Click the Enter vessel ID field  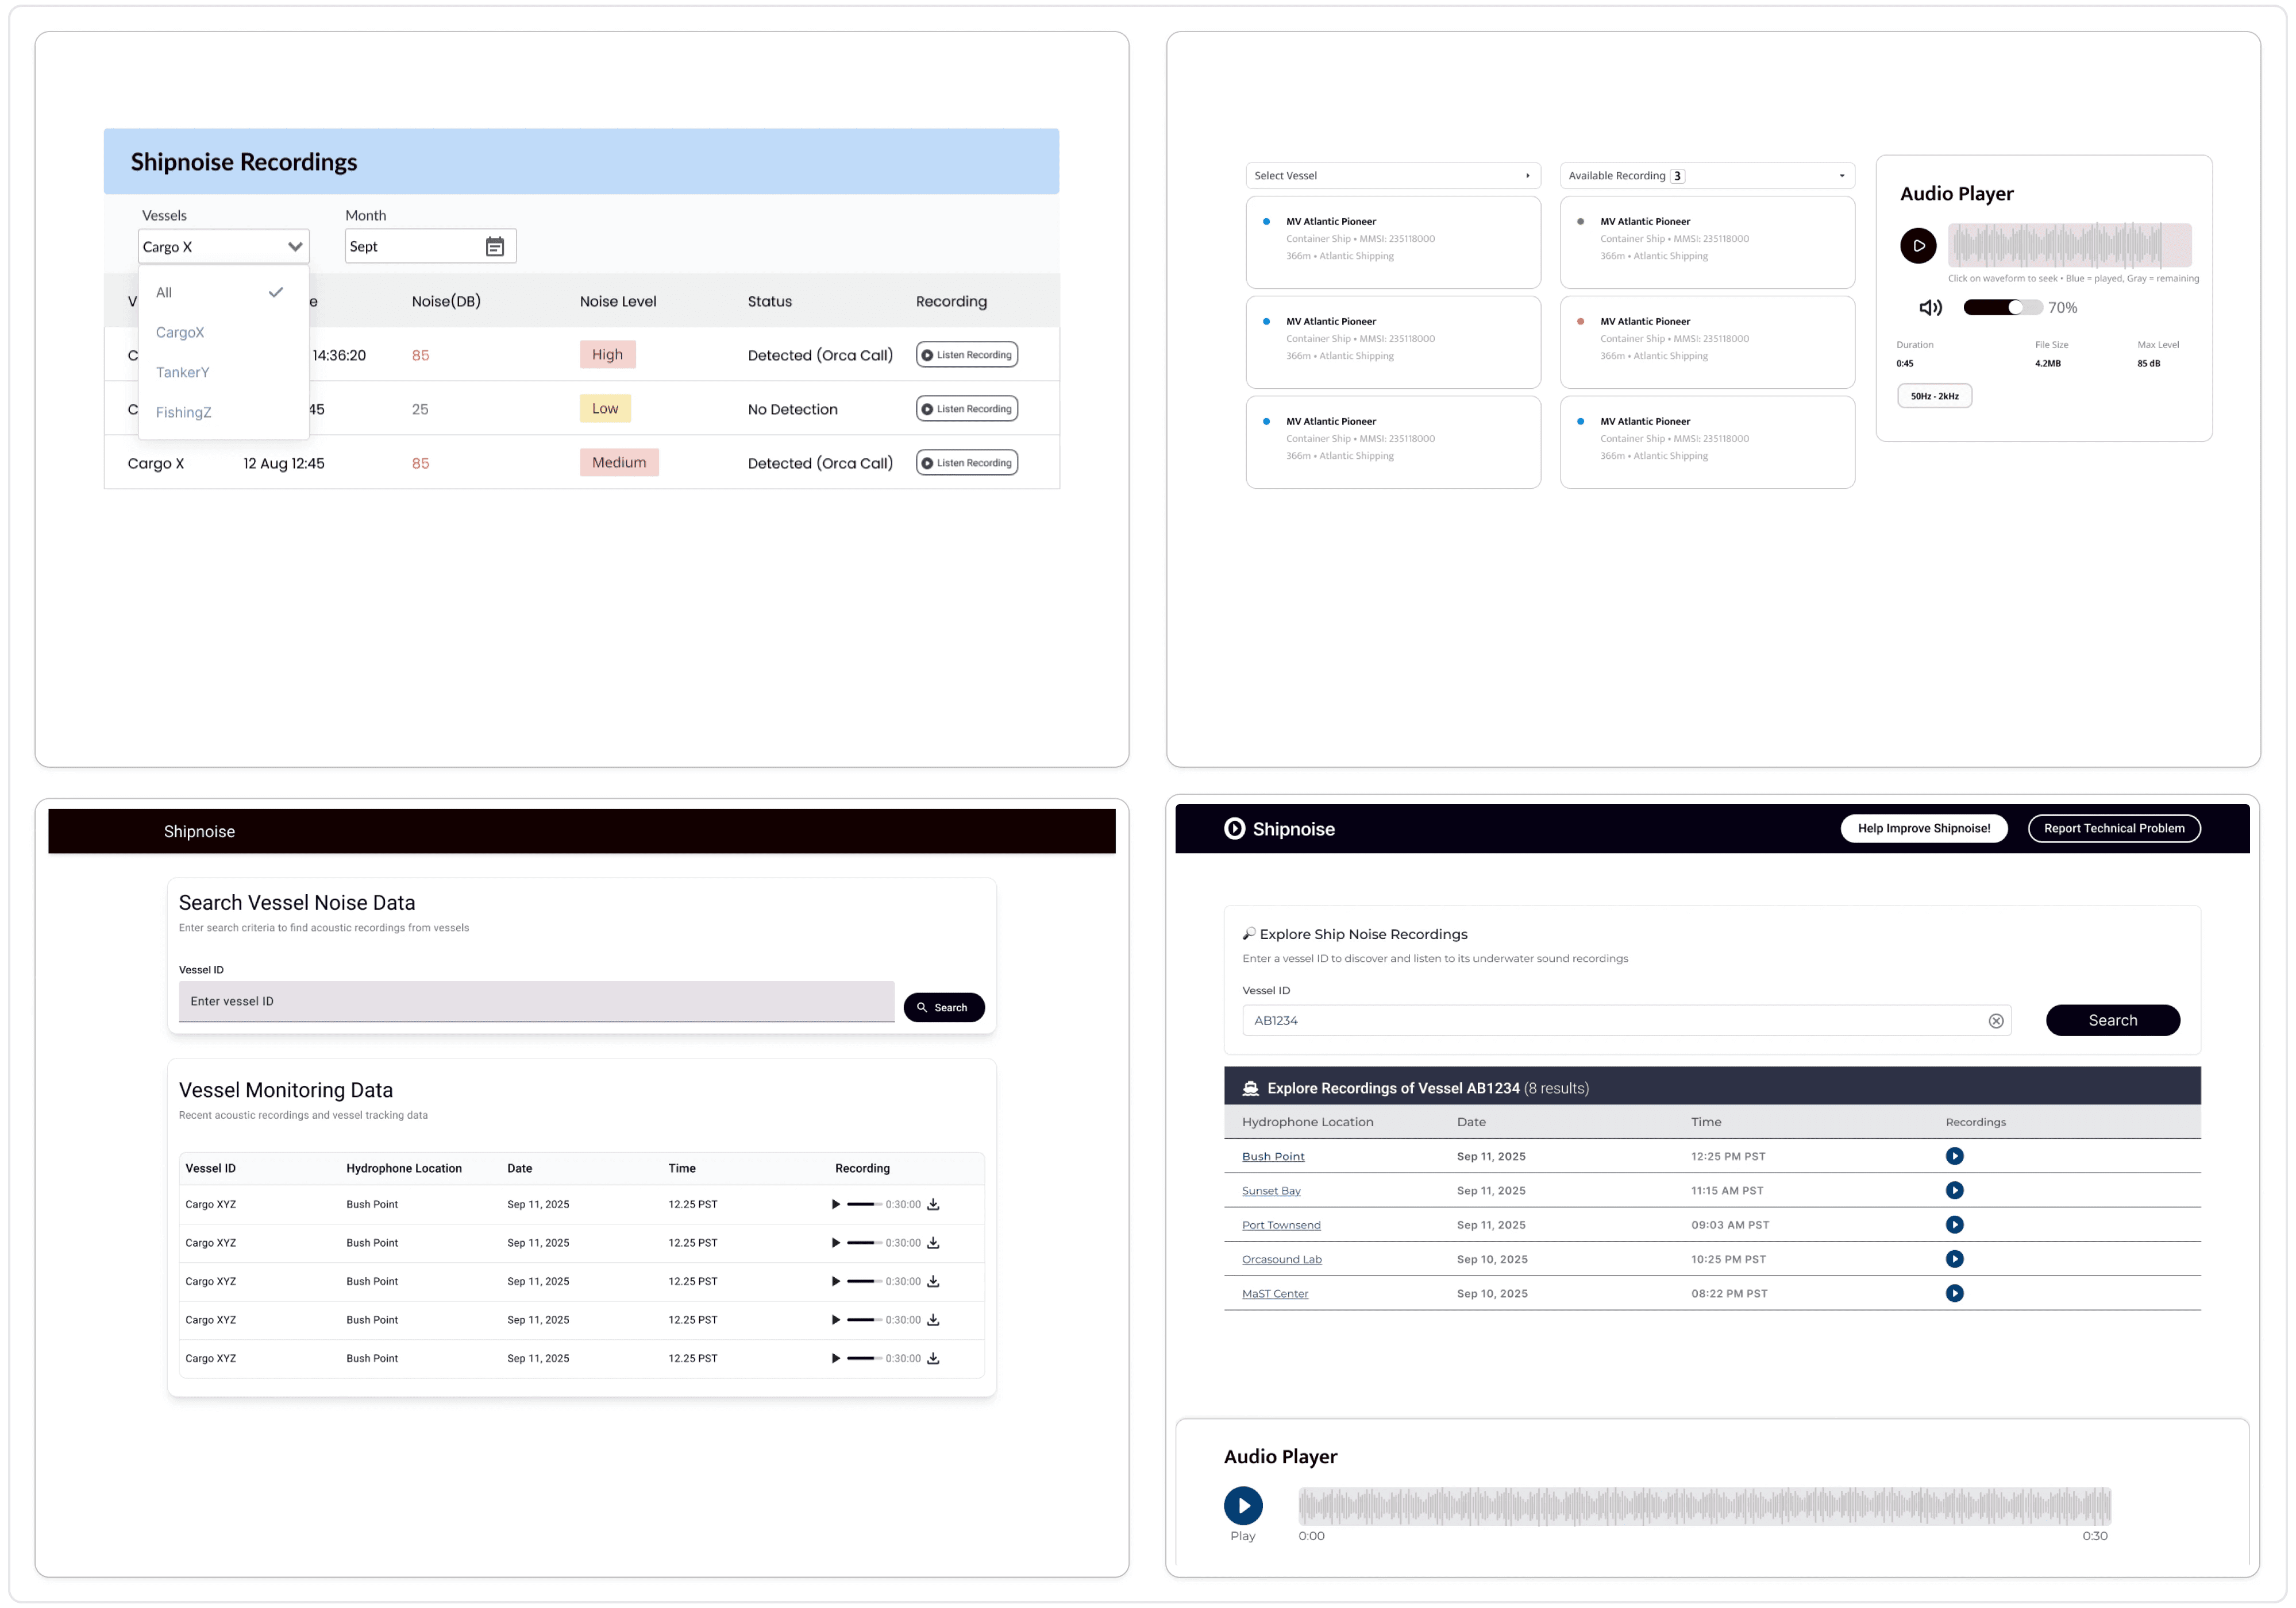tap(536, 1002)
